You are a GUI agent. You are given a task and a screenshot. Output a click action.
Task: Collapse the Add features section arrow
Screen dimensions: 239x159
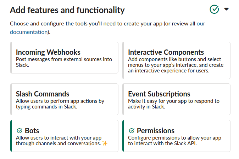click(x=227, y=9)
